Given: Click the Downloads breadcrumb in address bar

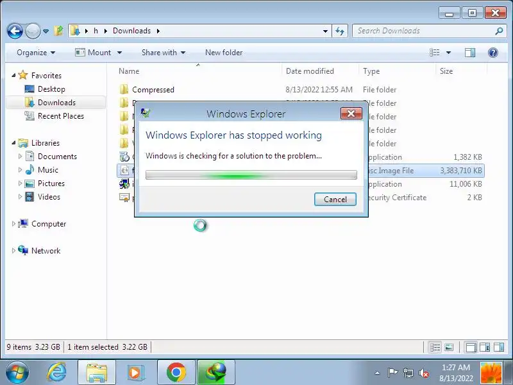Looking at the screenshot, I should click(131, 31).
